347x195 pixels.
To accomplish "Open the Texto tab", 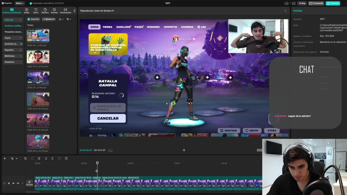I will click(36, 11).
